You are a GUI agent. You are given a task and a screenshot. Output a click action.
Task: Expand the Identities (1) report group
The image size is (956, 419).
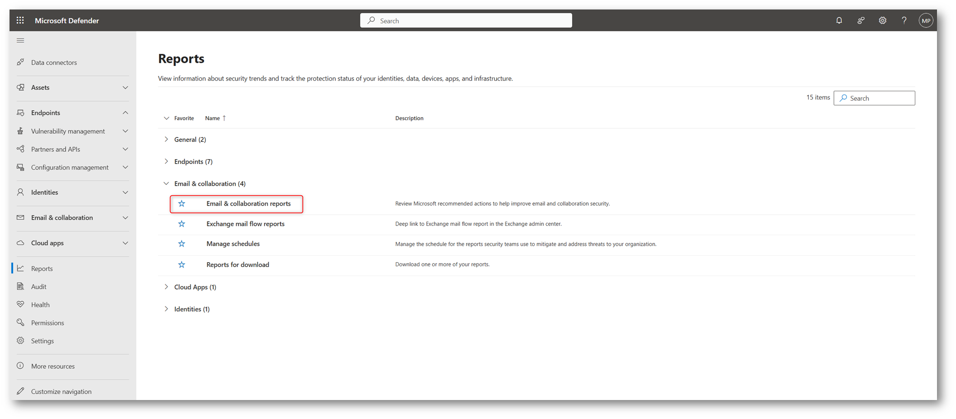pos(166,309)
